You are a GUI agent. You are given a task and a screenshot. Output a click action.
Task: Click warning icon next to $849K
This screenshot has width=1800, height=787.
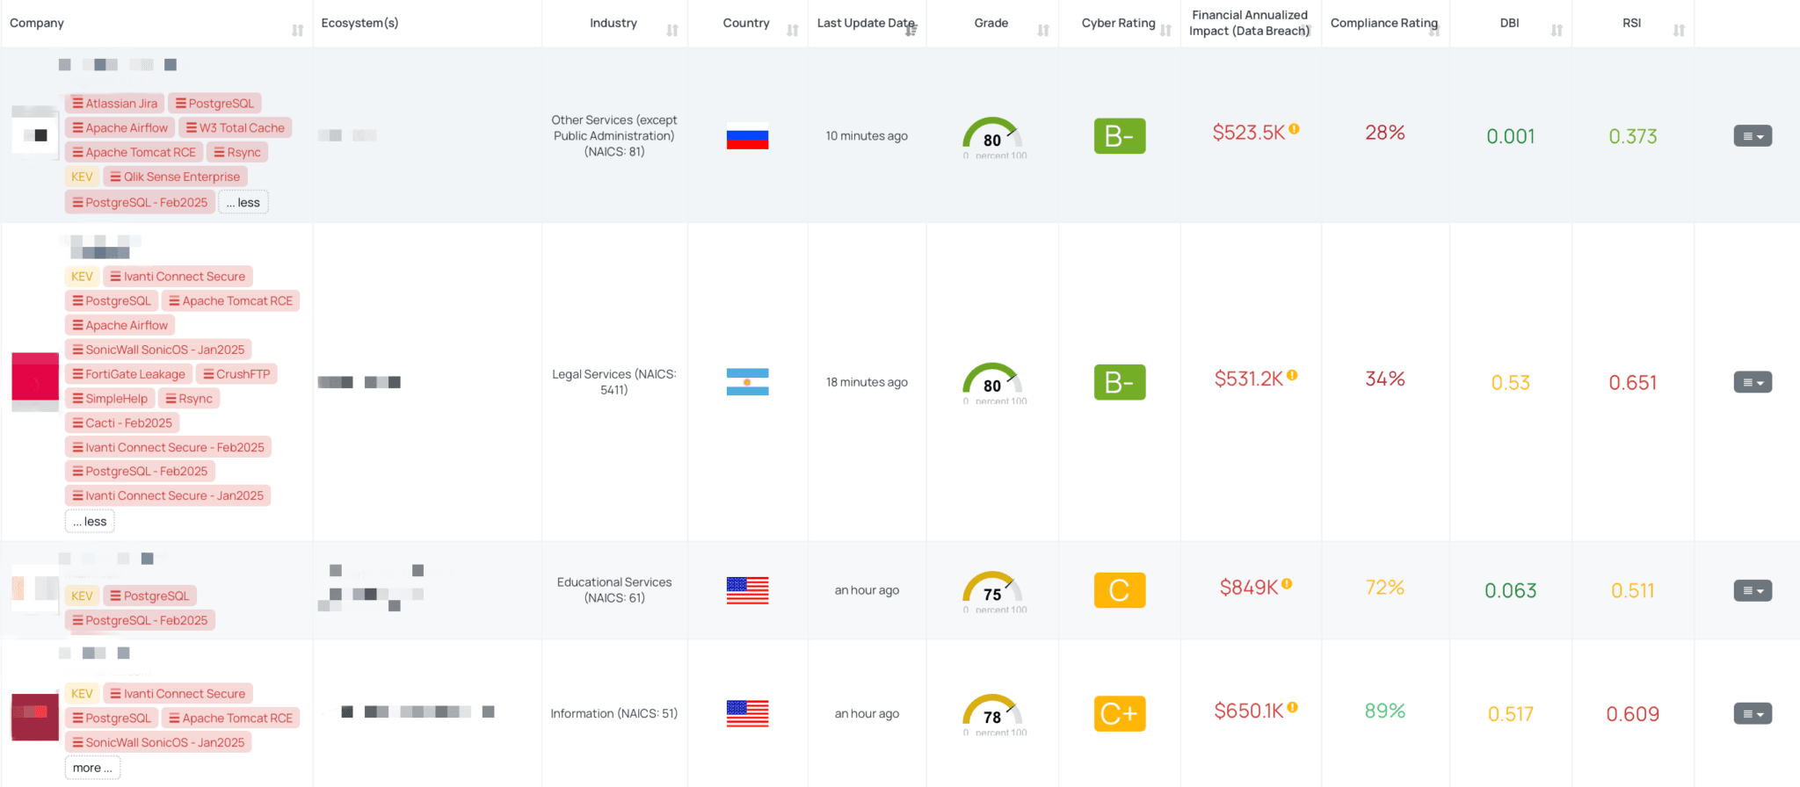coord(1287,584)
